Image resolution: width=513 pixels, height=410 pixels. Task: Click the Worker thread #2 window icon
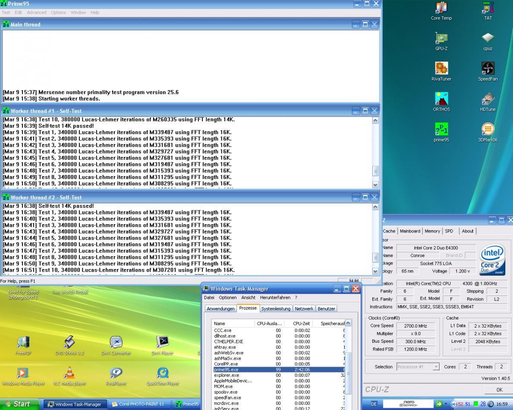pos(6,197)
